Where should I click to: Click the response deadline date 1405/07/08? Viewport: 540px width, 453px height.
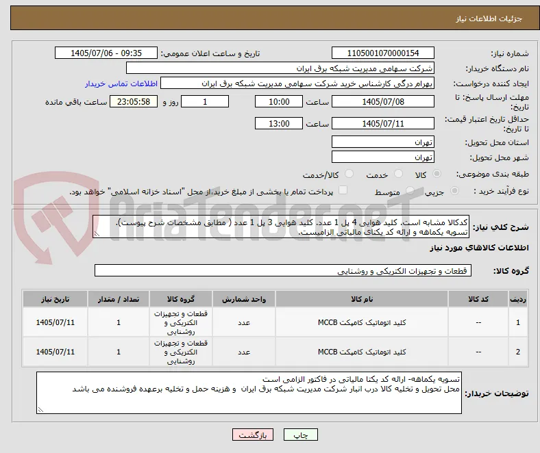pos(383,101)
